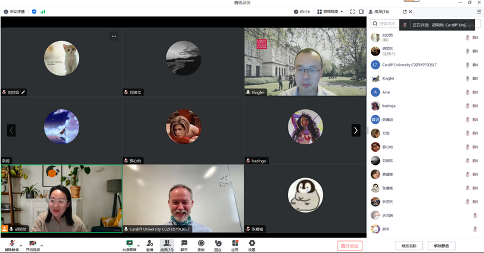Click the 回应 (Reactions) icon

click(x=218, y=244)
